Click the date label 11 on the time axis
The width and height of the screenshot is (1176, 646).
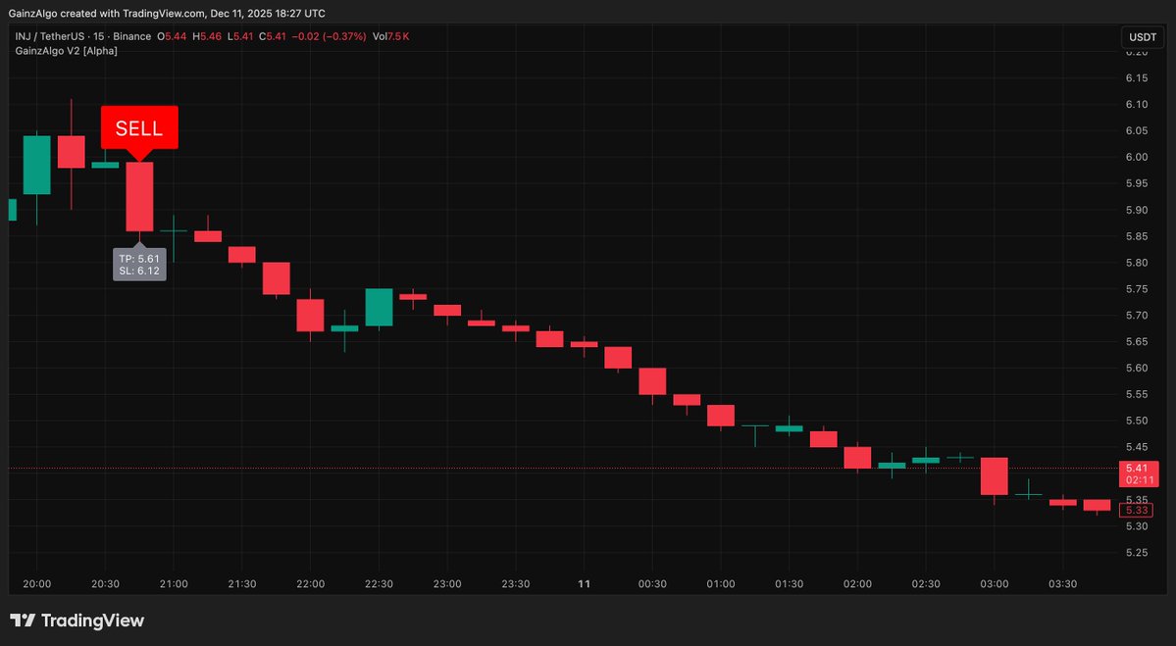[584, 583]
